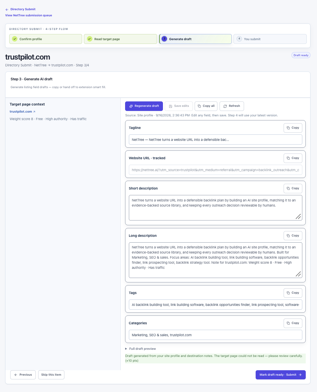Viewport: 317px width, 392px height.
Task: Copy the Website URL tracked field
Action: [x=293, y=158]
